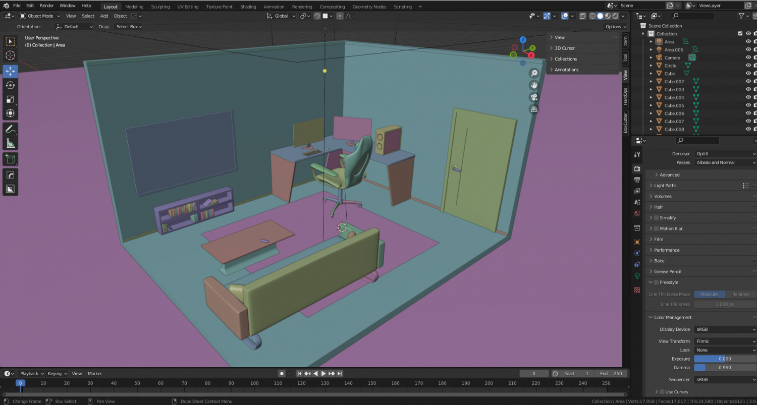Select the Add Cube tool
Image resolution: width=757 pixels, height=405 pixels.
tap(10, 159)
